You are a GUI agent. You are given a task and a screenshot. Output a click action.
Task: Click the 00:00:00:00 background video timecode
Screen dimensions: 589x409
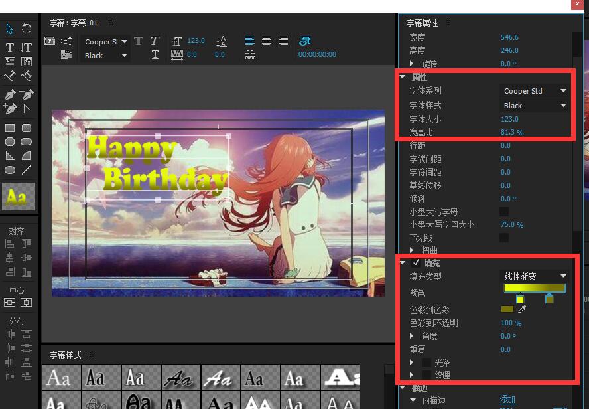317,54
